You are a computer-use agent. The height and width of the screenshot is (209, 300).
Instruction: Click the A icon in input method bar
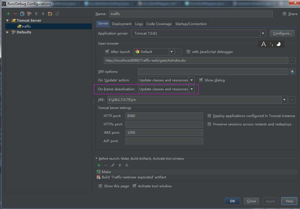[x=264, y=44]
